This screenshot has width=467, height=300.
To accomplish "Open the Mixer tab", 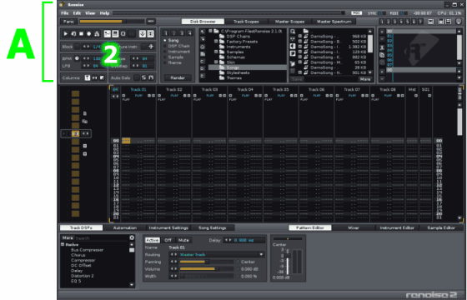I will 354,227.
